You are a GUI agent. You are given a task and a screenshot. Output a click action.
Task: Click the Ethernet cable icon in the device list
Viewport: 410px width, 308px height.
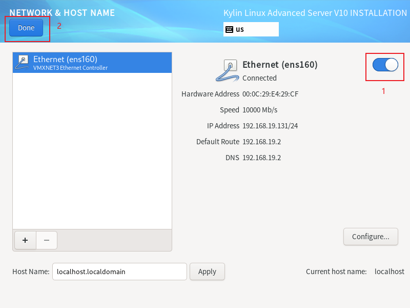23,63
